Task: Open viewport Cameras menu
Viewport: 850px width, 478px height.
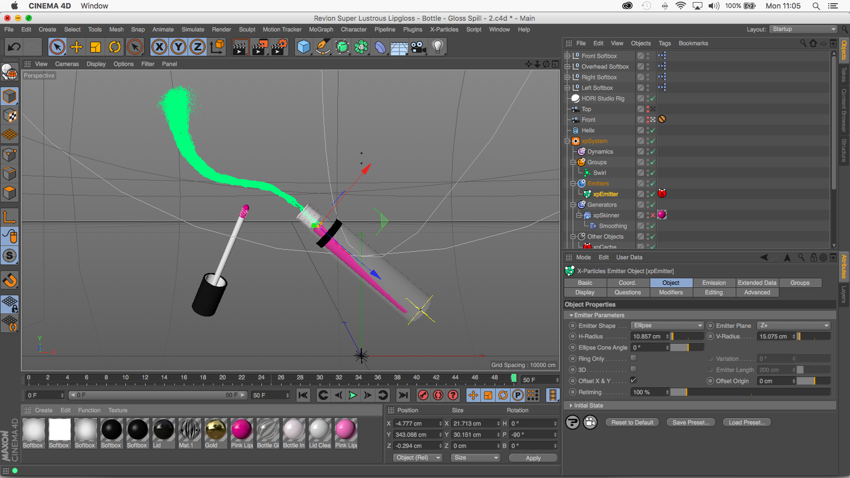Action: click(67, 64)
